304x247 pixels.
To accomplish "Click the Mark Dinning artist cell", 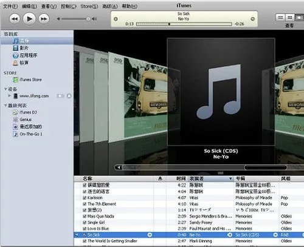I will pos(201,241).
